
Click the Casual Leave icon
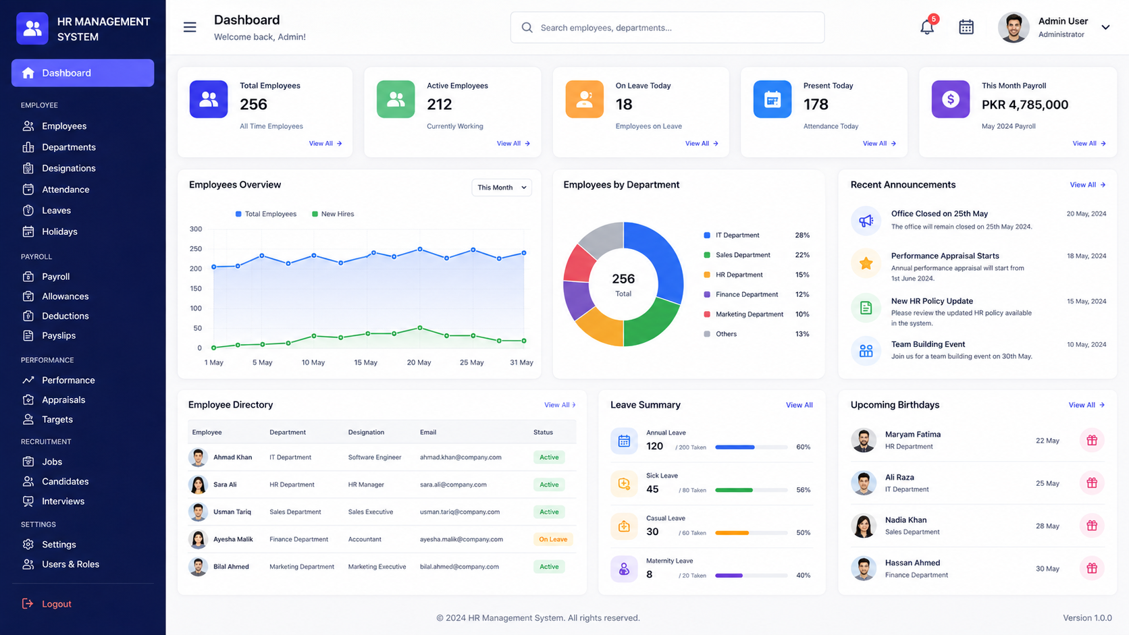(x=624, y=526)
